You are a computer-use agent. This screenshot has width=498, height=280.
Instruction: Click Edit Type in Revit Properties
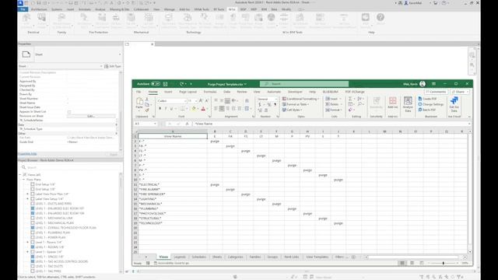tap(113, 66)
